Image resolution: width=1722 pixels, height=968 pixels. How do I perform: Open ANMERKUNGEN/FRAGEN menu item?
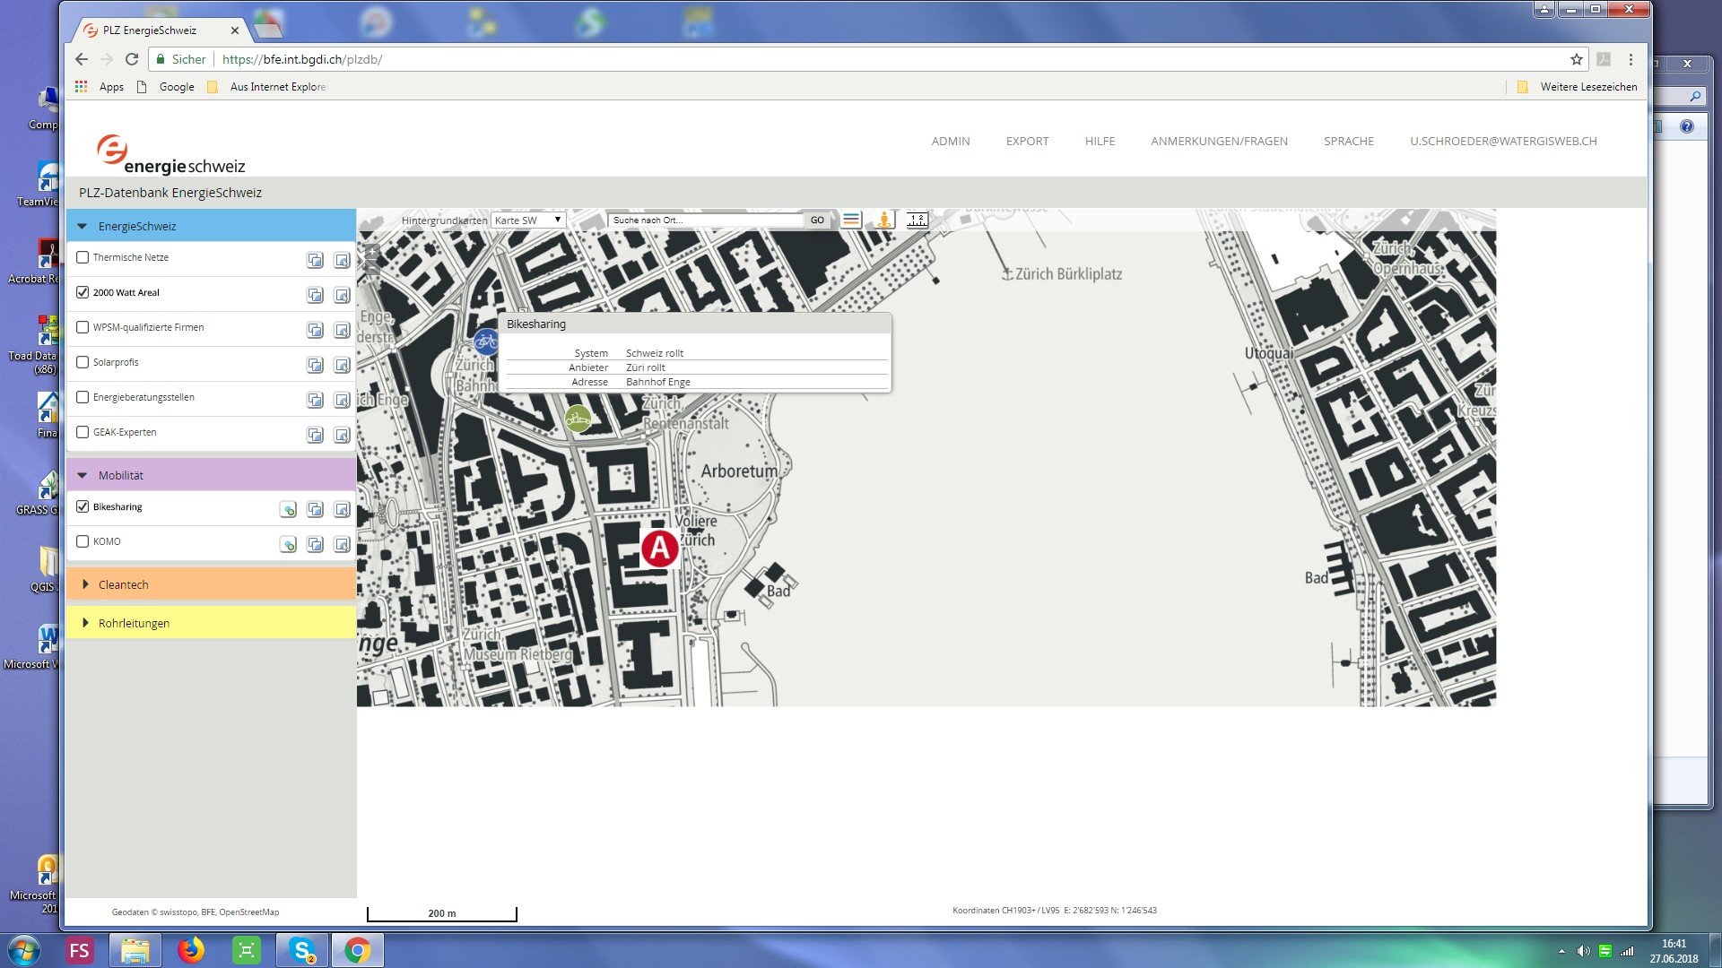click(x=1219, y=141)
